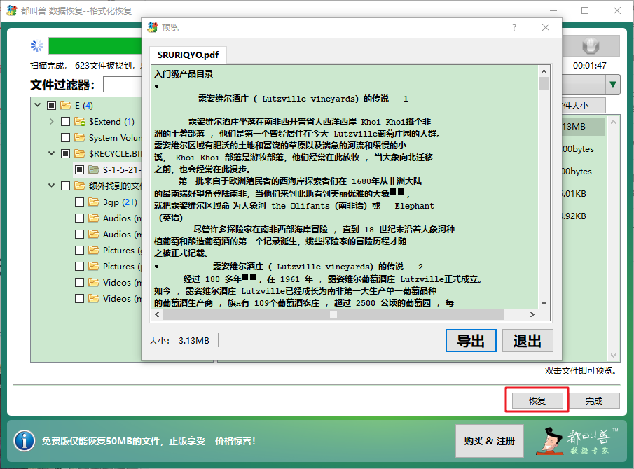Image resolution: width=634 pixels, height=469 pixels.
Task: Check the first Videos folder checkbox
Action: 80,283
